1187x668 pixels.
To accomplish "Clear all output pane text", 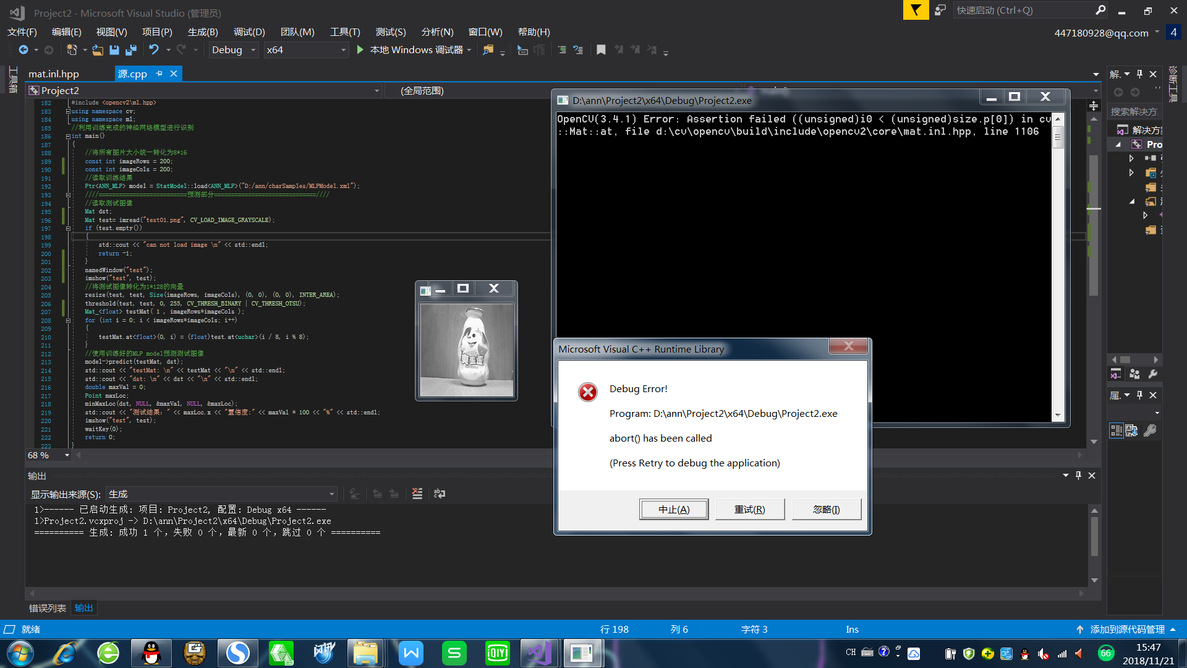I will pos(417,494).
